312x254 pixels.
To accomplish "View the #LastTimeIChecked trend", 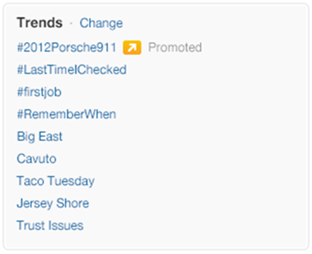I will click(x=71, y=69).
